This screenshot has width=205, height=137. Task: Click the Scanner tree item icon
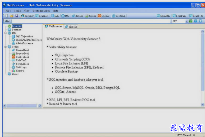pos(9,29)
